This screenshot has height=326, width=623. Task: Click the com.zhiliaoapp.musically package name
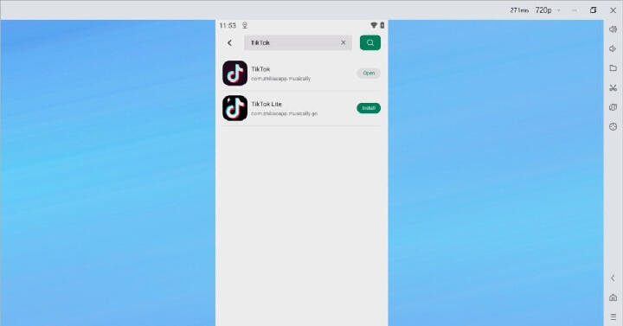280,79
